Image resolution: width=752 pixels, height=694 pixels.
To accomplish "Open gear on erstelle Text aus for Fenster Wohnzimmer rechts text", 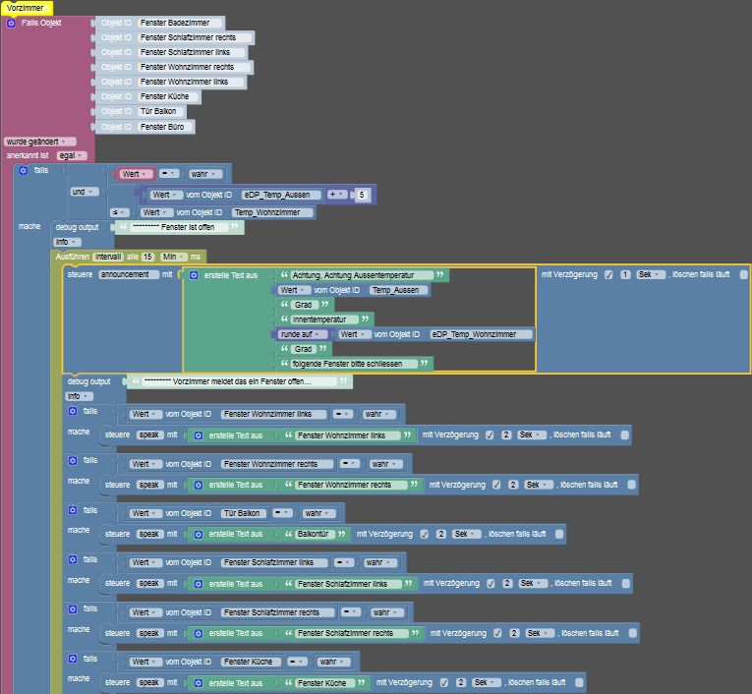I will coord(199,485).
